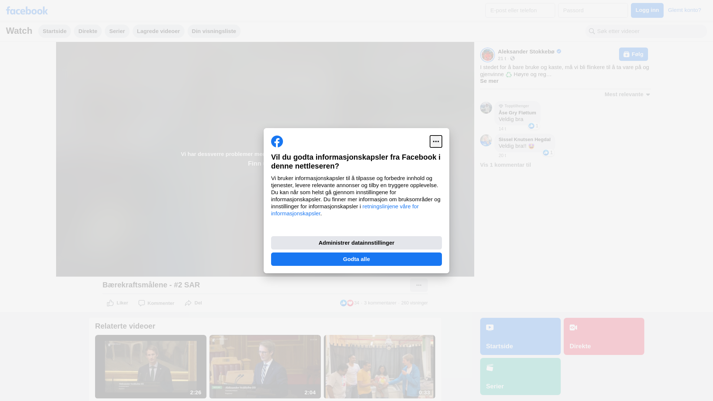The width and height of the screenshot is (713, 401).
Task: Click the Godta alle button
Action: pos(356,259)
